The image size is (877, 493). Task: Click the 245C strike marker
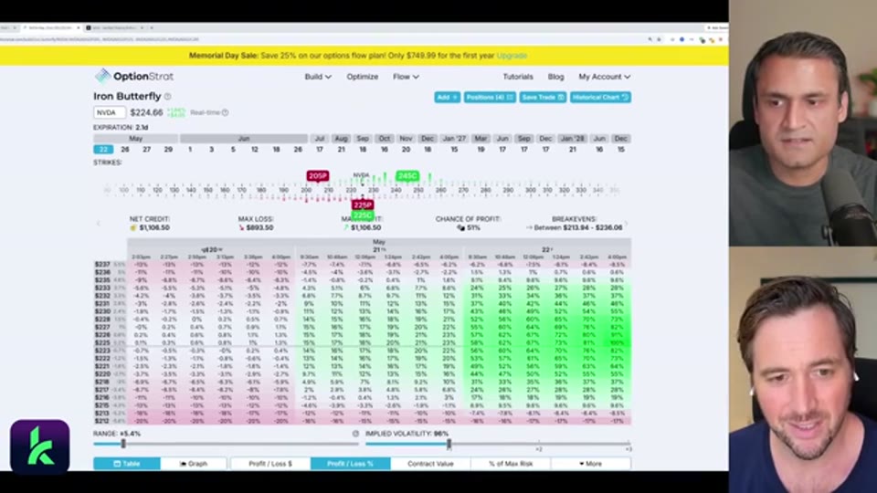(407, 176)
